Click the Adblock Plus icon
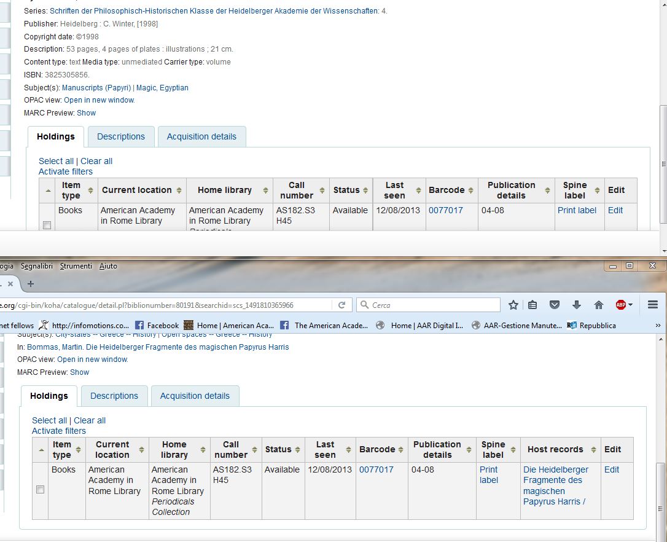This screenshot has height=542, width=667. pyautogui.click(x=621, y=305)
